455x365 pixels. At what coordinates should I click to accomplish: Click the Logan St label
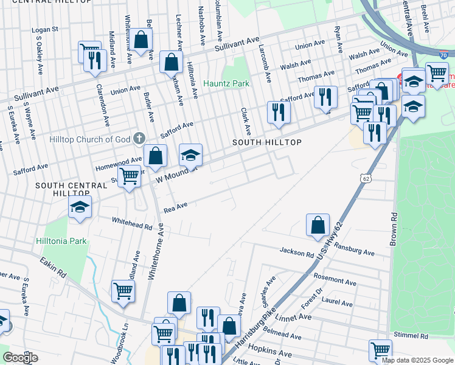pos(45,30)
